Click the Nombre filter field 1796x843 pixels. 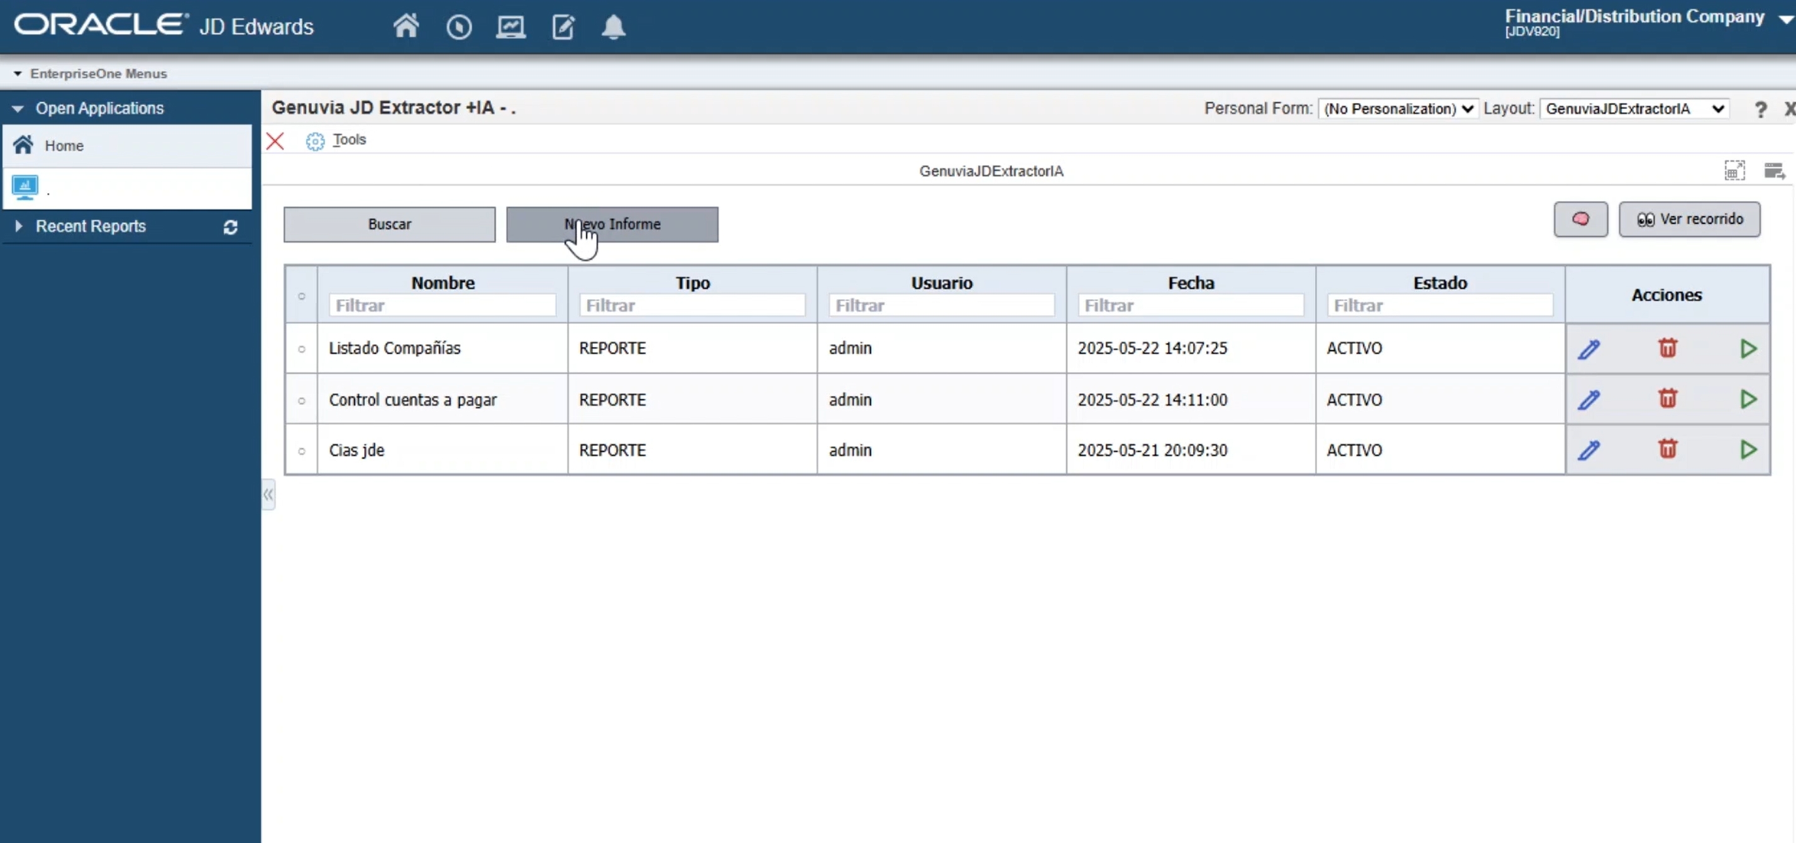click(x=443, y=305)
